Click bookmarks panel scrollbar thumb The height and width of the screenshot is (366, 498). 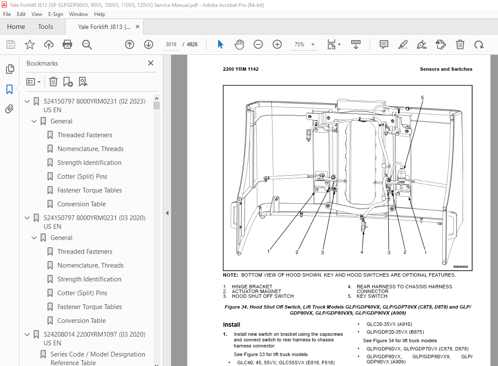156,105
